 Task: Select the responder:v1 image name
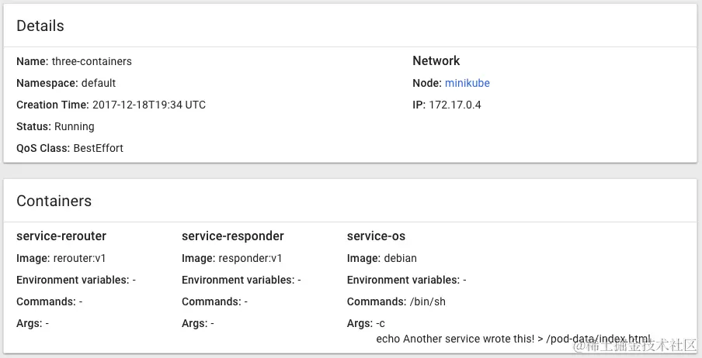coord(250,258)
